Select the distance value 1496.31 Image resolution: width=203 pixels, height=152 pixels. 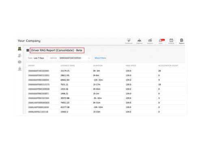point(65,94)
